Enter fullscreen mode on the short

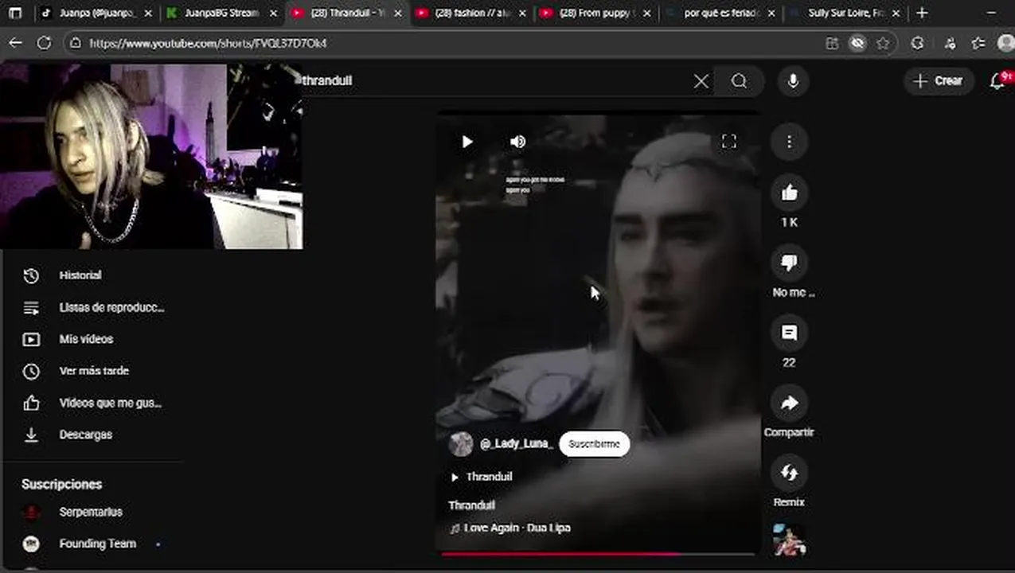(728, 142)
